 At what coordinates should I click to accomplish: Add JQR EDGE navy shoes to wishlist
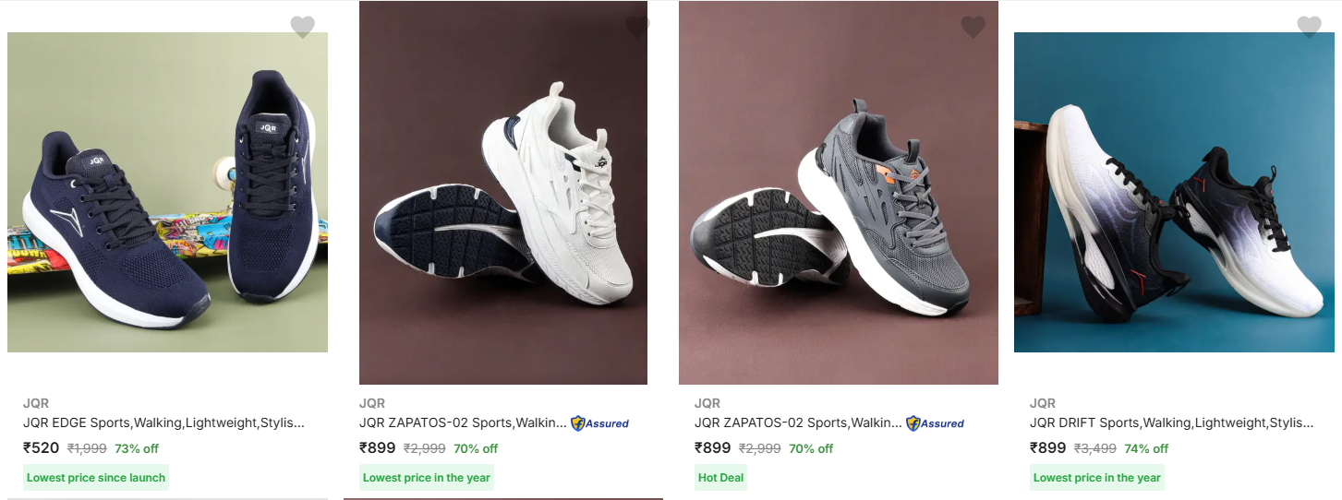tap(303, 27)
